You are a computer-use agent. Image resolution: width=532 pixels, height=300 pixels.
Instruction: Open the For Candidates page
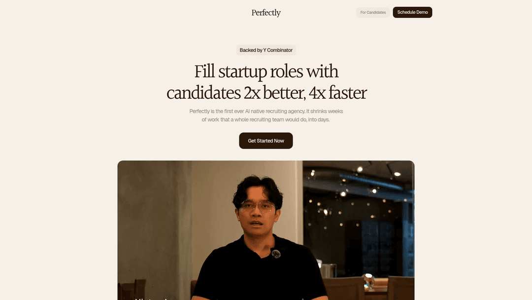[x=373, y=12]
